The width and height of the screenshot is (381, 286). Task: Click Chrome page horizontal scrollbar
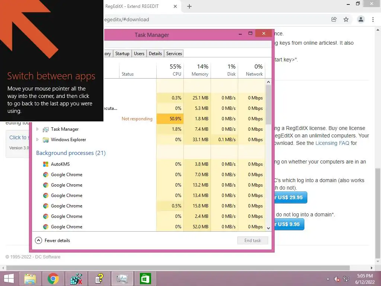(x=178, y=268)
